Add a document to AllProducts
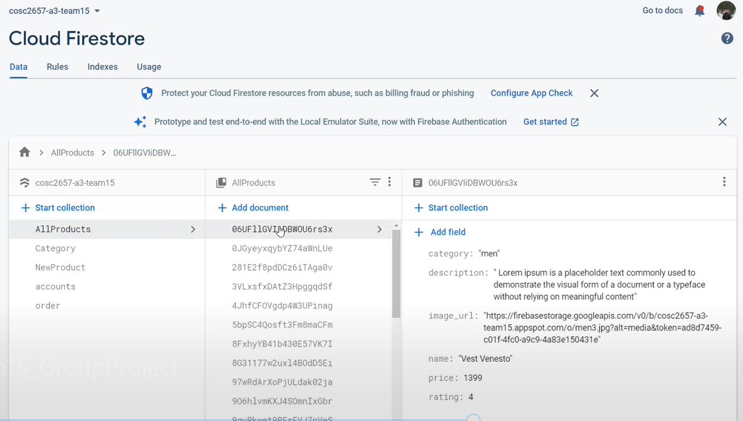This screenshot has width=743, height=421. pos(253,208)
